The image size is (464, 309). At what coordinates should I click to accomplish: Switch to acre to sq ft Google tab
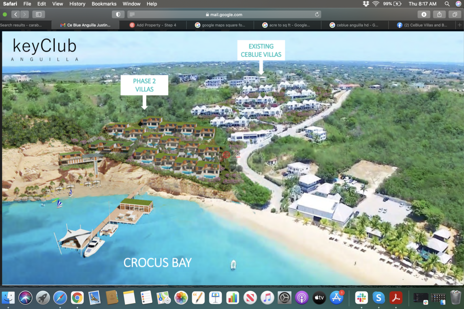point(289,25)
